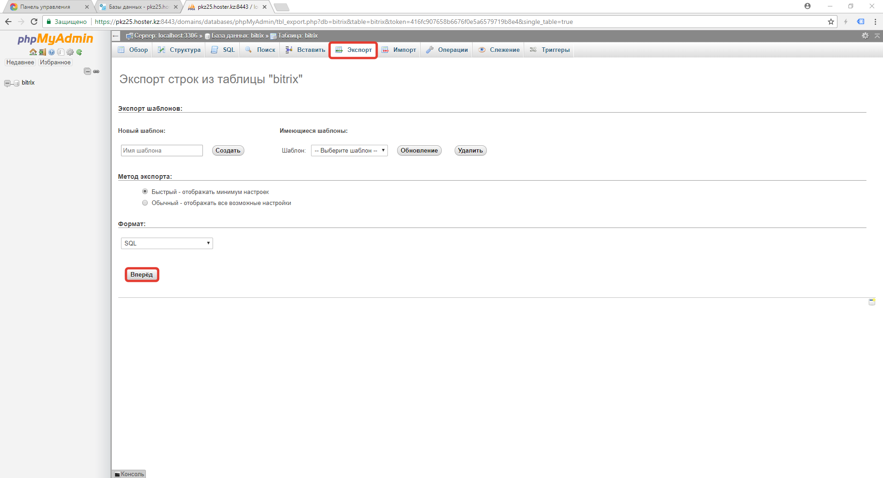Click the lightning bolt extension icon
The height and width of the screenshot is (478, 883).
pyautogui.click(x=846, y=22)
